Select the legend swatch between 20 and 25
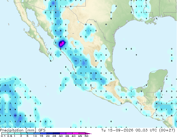The height and width of the screenshot is (137, 177). coord(50,133)
